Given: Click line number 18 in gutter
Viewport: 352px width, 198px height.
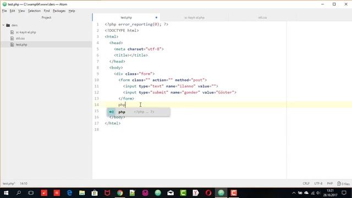Looking at the screenshot, I should [x=97, y=130].
